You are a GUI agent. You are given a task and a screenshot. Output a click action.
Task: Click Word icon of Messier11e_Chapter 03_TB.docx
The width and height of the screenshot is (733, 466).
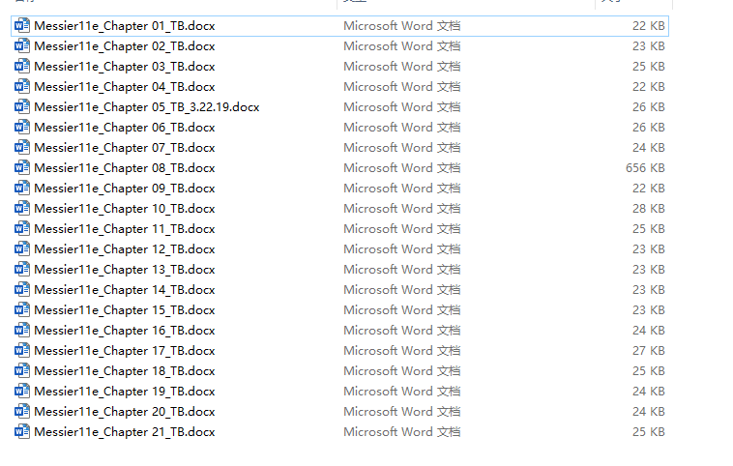tap(22, 66)
